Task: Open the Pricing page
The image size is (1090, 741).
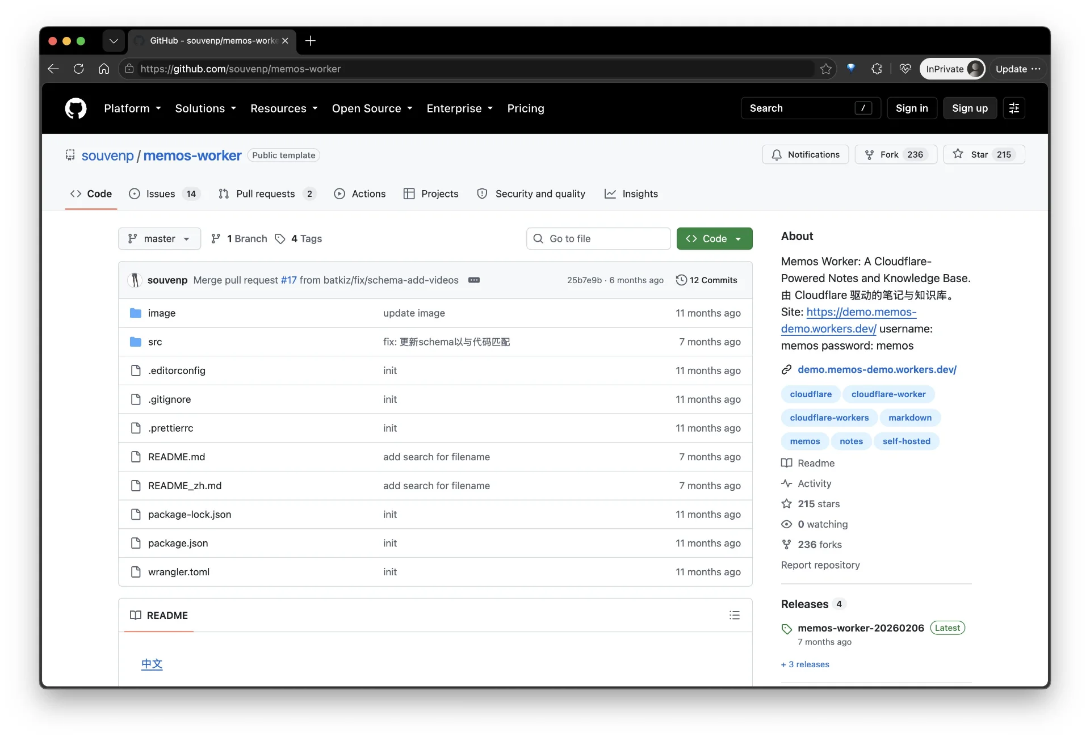Action: 526,108
